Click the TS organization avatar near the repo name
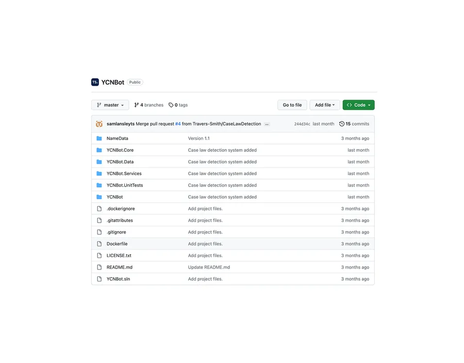The width and height of the screenshot is (464, 363). 95,82
